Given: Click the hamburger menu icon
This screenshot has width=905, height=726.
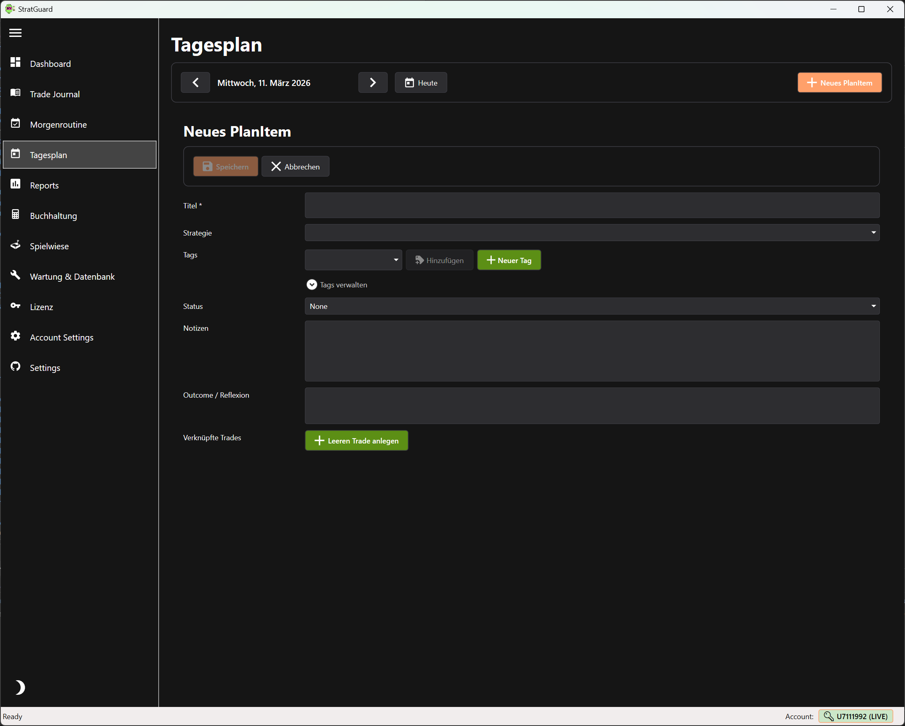Looking at the screenshot, I should point(15,33).
